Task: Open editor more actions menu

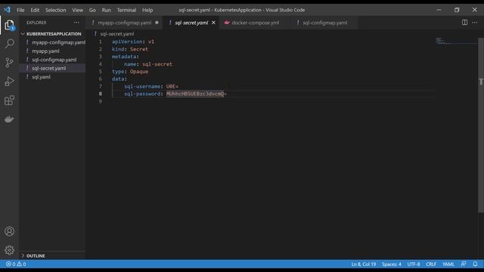Action: coord(475,23)
